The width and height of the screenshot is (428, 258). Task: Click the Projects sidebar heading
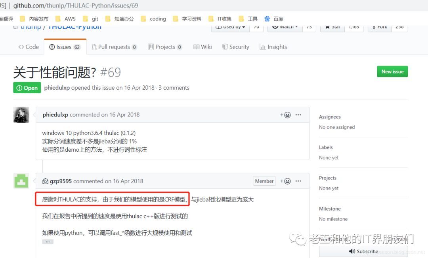328,178
